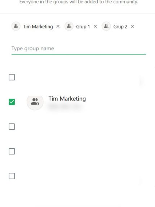Click blurred subtitle under Tim Marketing
Image resolution: width=155 pixels, height=207 pixels.
tap(65, 107)
